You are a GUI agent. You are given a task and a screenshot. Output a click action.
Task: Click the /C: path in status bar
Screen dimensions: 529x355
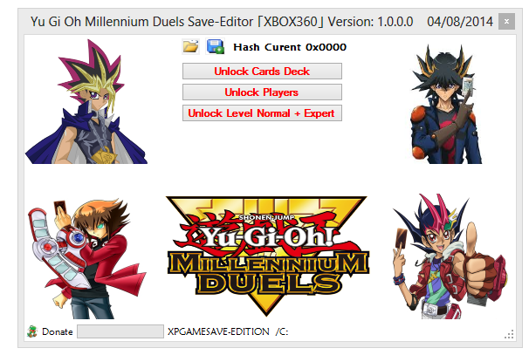click(x=282, y=331)
